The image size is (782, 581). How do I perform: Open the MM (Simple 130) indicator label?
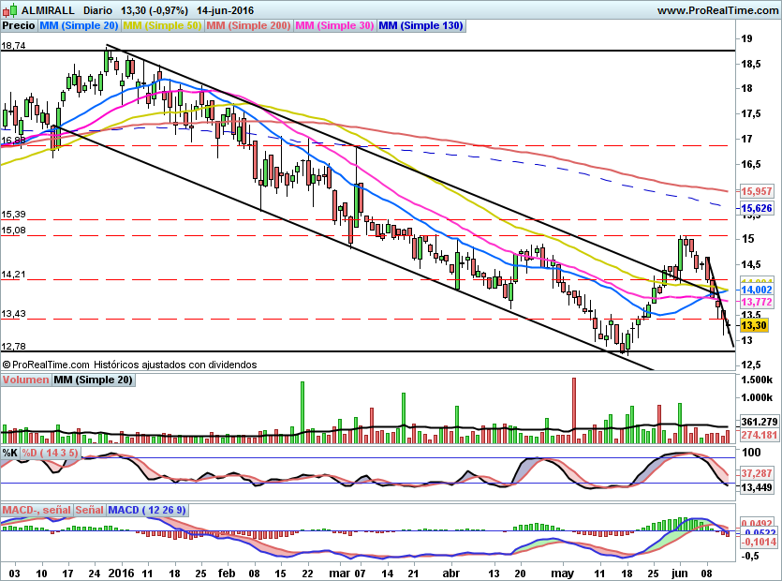[x=421, y=26]
